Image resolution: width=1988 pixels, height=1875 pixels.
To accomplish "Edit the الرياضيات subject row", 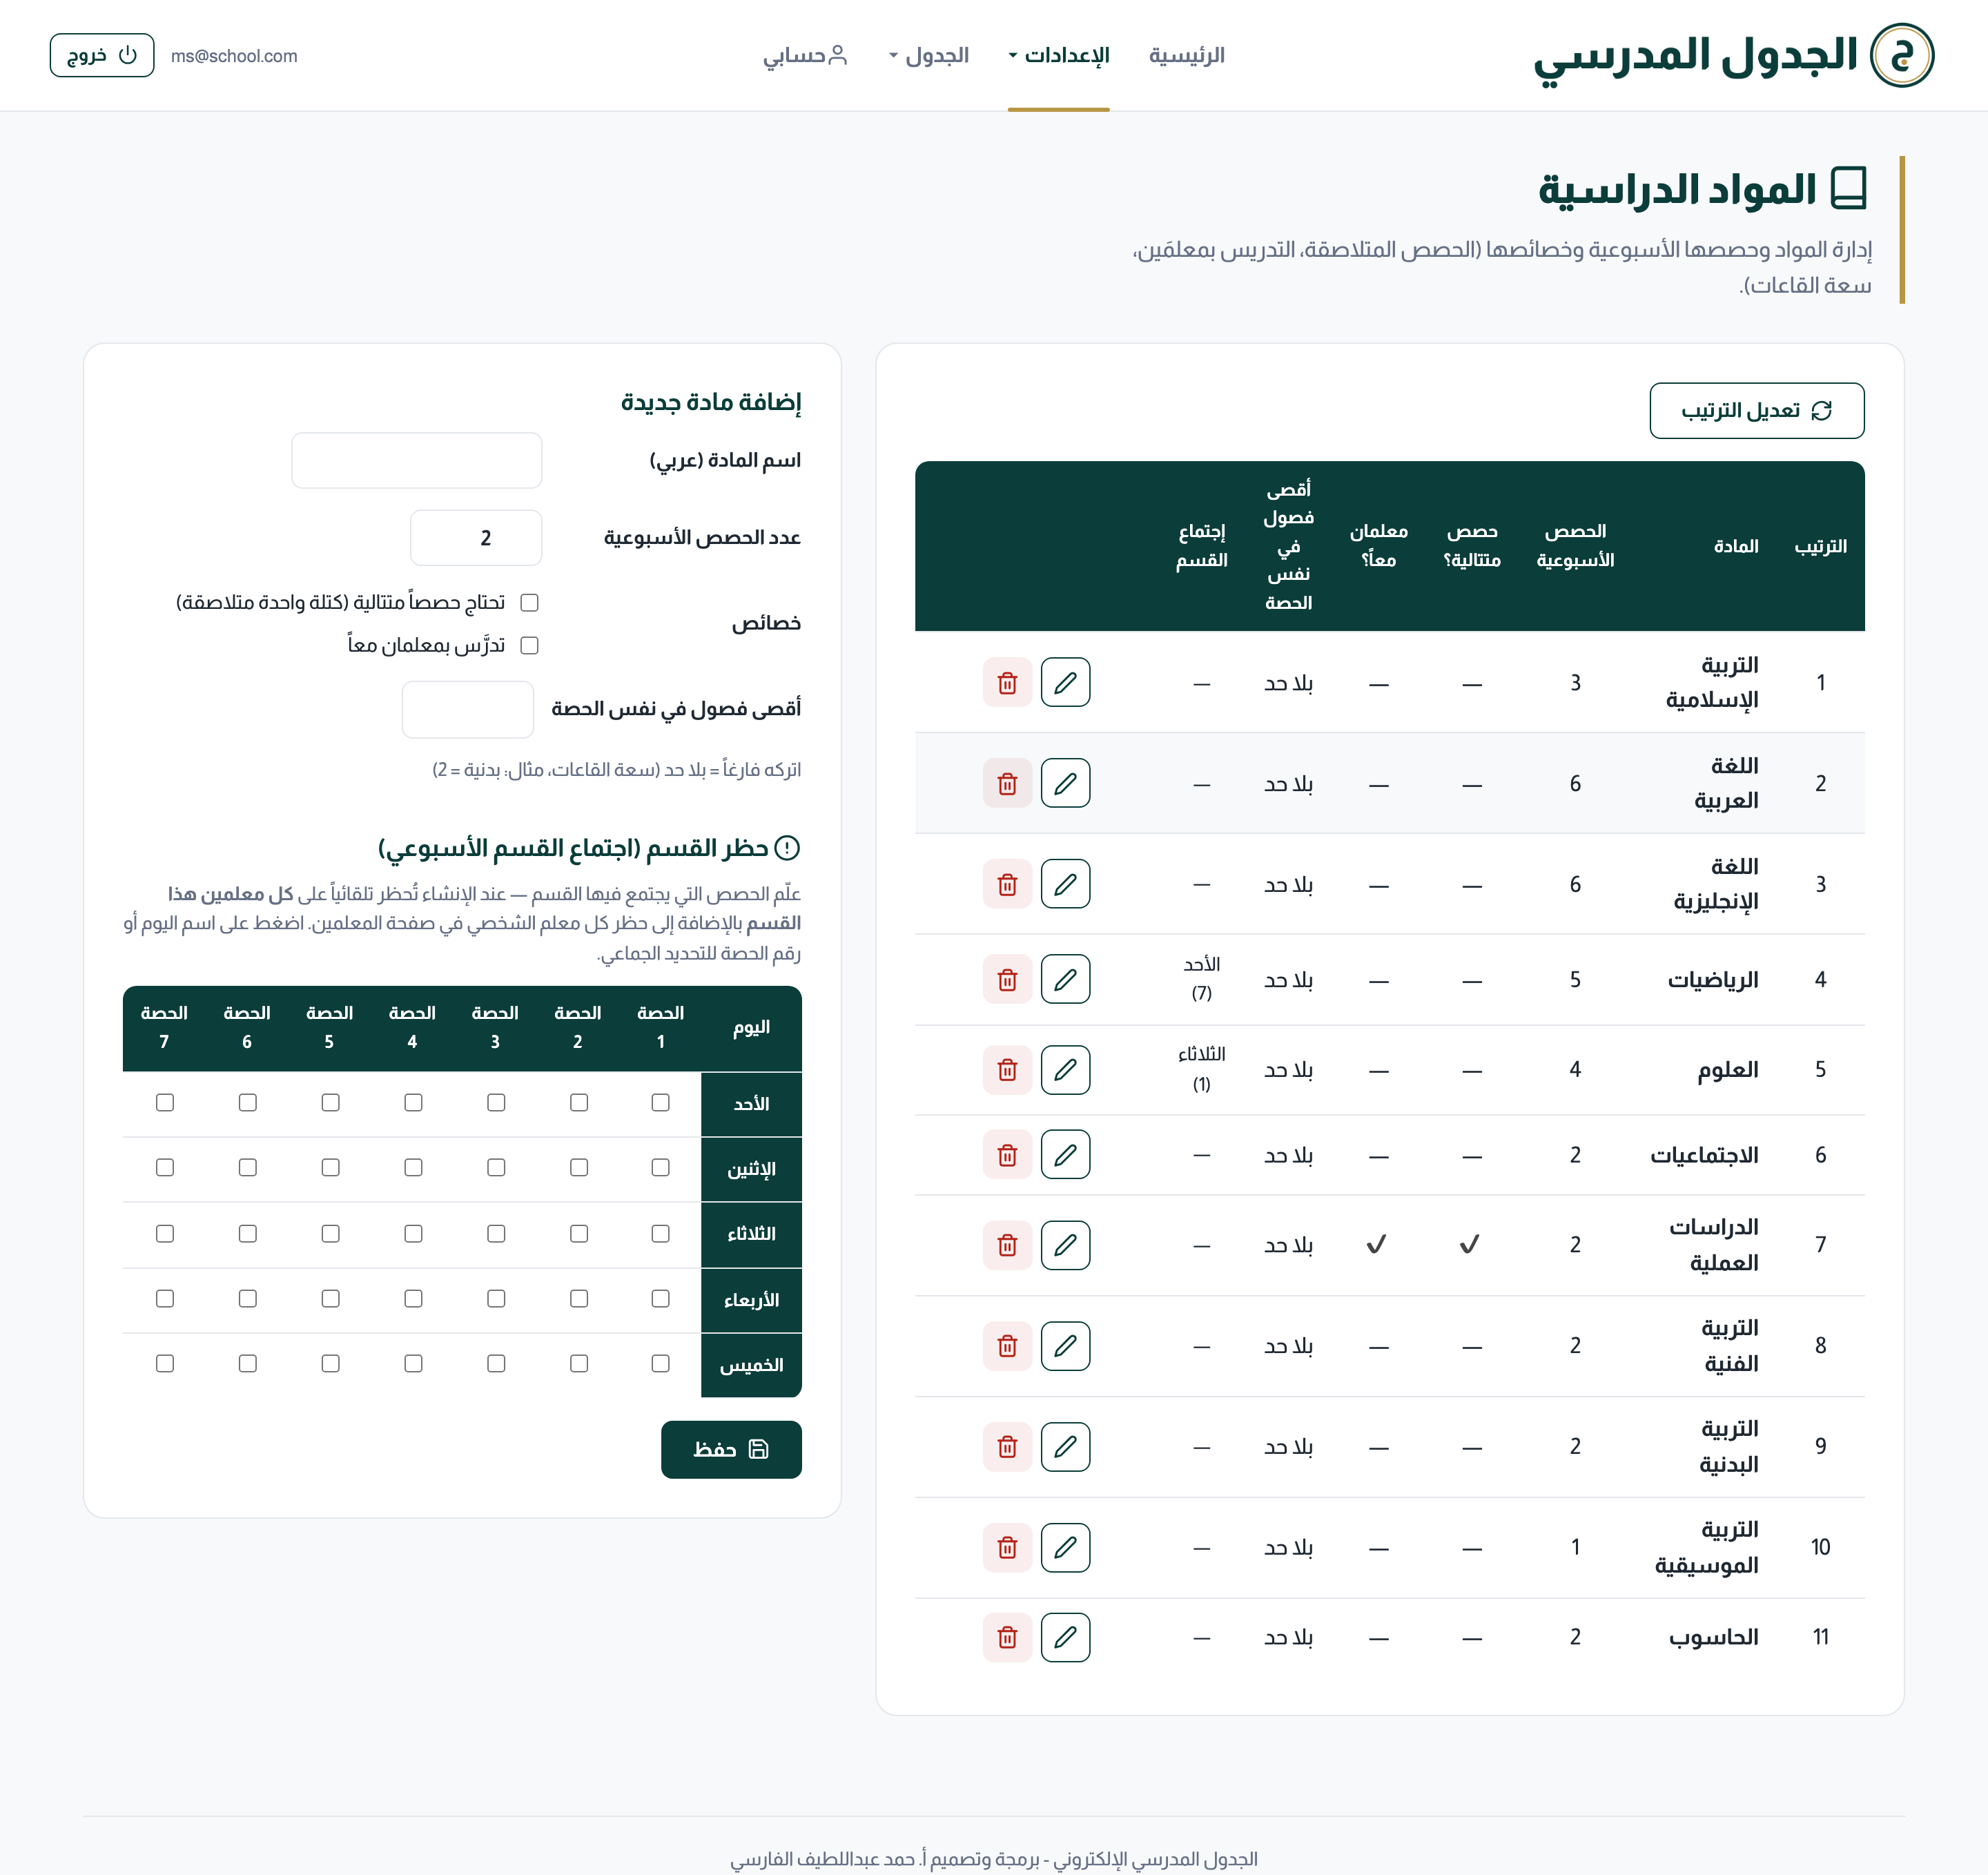I will [x=1065, y=979].
